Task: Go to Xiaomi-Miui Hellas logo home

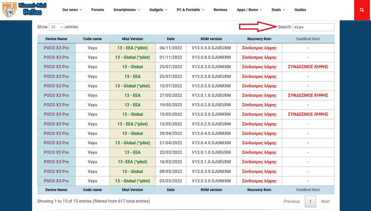Action: tap(24, 10)
